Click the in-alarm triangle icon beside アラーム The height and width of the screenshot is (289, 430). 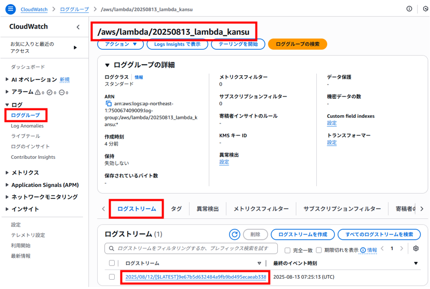[38, 92]
